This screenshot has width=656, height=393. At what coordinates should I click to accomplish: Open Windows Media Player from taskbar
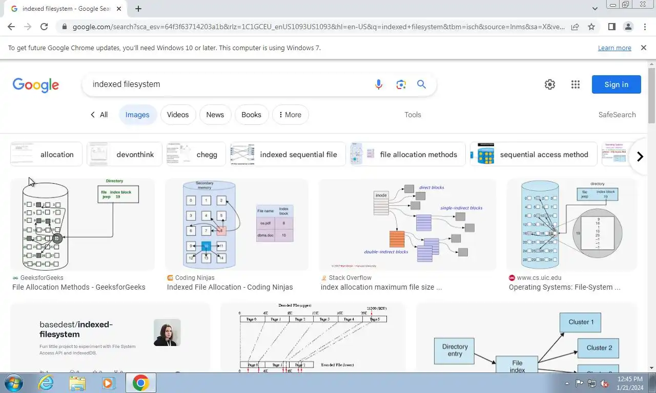coord(108,383)
